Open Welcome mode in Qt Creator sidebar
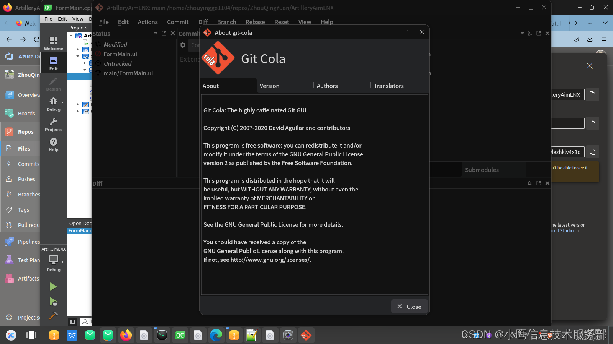This screenshot has width=613, height=344. (x=53, y=42)
